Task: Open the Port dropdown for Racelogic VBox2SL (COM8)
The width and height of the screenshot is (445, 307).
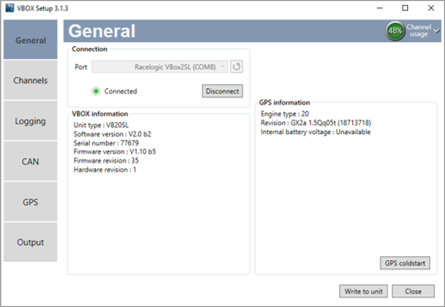Action: point(159,67)
